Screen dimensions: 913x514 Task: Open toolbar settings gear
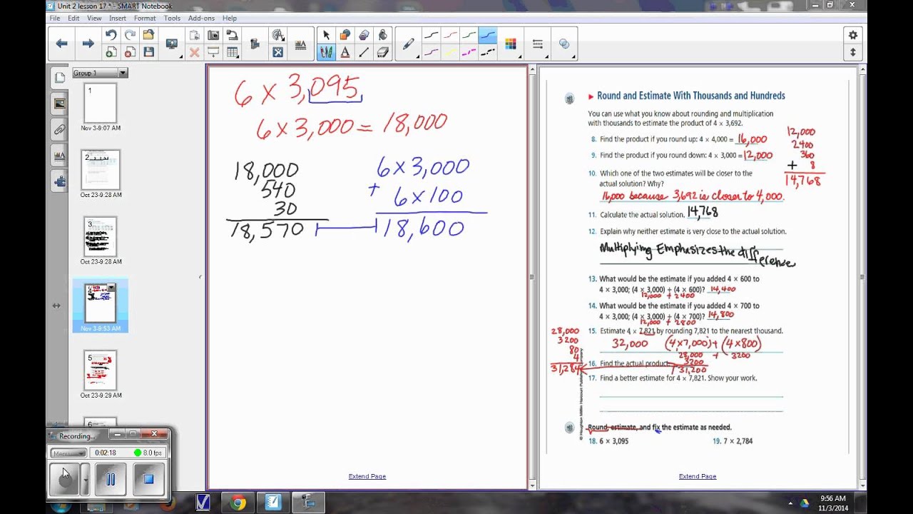(852, 35)
